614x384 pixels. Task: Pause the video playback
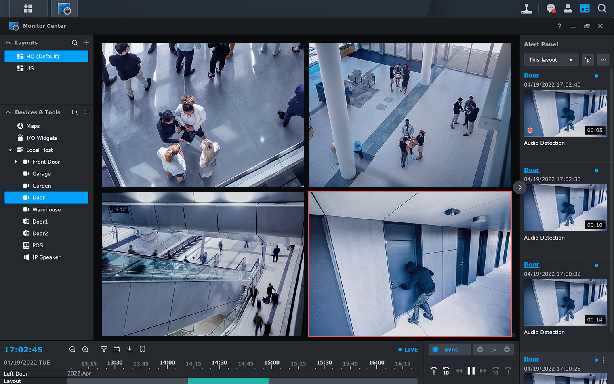(x=471, y=370)
